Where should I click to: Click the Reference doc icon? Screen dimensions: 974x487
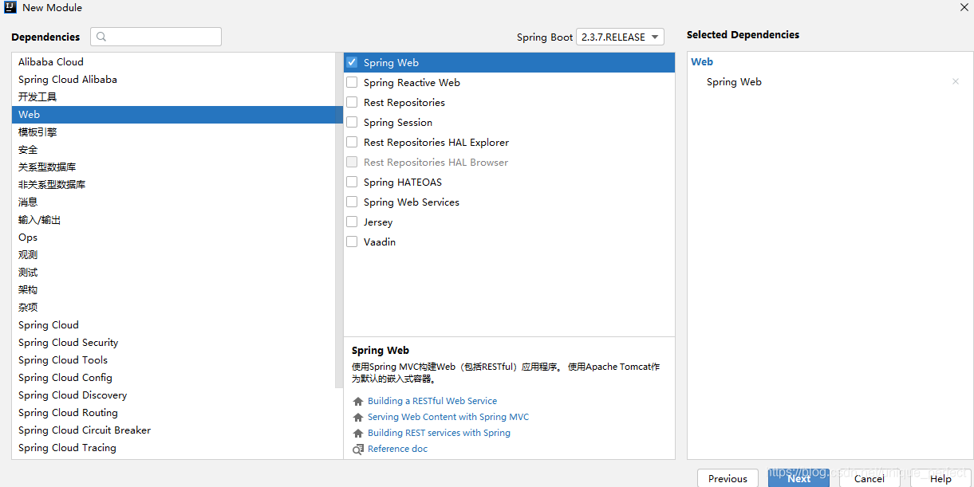(358, 450)
